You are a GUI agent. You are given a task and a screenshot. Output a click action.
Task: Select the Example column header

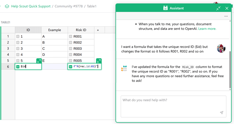(x=55, y=30)
